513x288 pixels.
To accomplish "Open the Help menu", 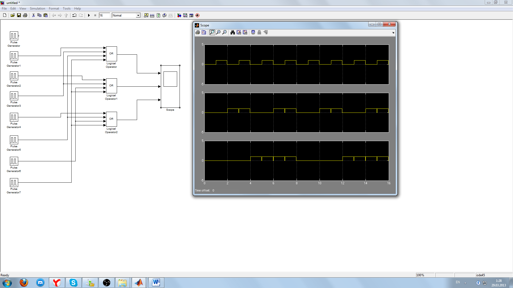I will tap(77, 9).
